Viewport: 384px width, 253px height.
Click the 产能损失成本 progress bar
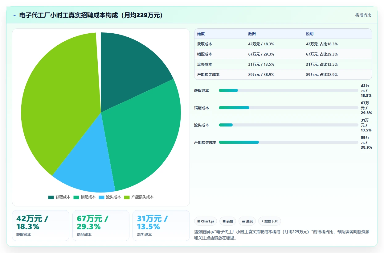pos(288,142)
